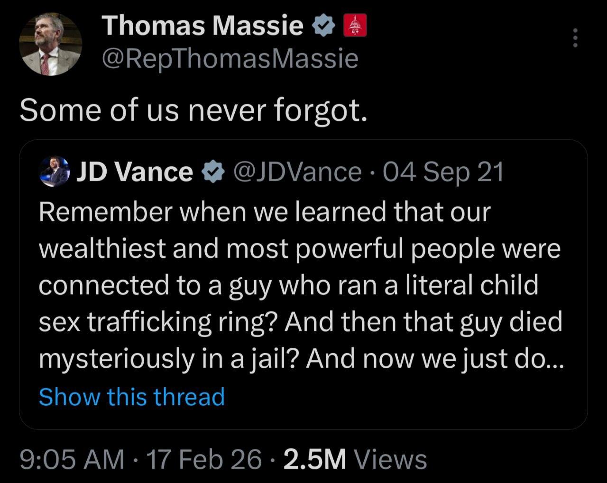Click the "Show this thread" link

(x=131, y=397)
